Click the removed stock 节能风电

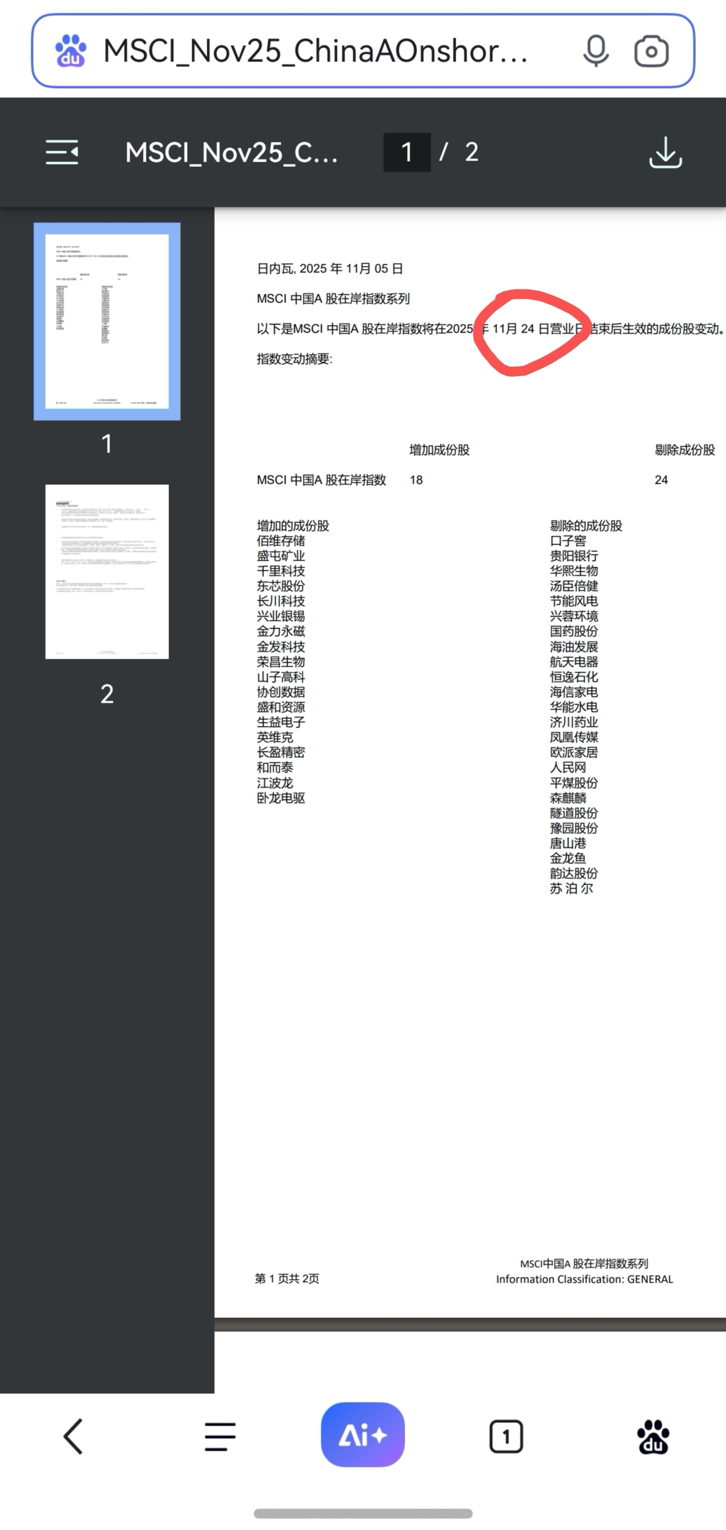(574, 601)
